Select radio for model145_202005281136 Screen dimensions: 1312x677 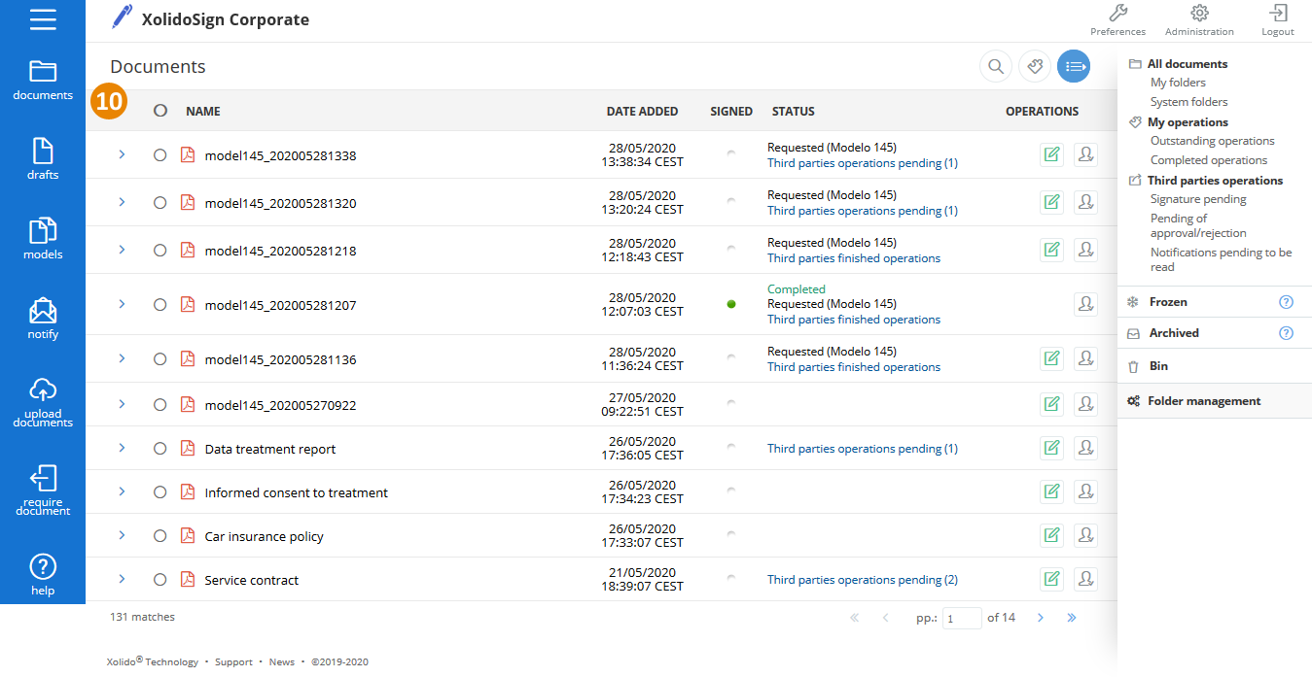[x=160, y=359]
